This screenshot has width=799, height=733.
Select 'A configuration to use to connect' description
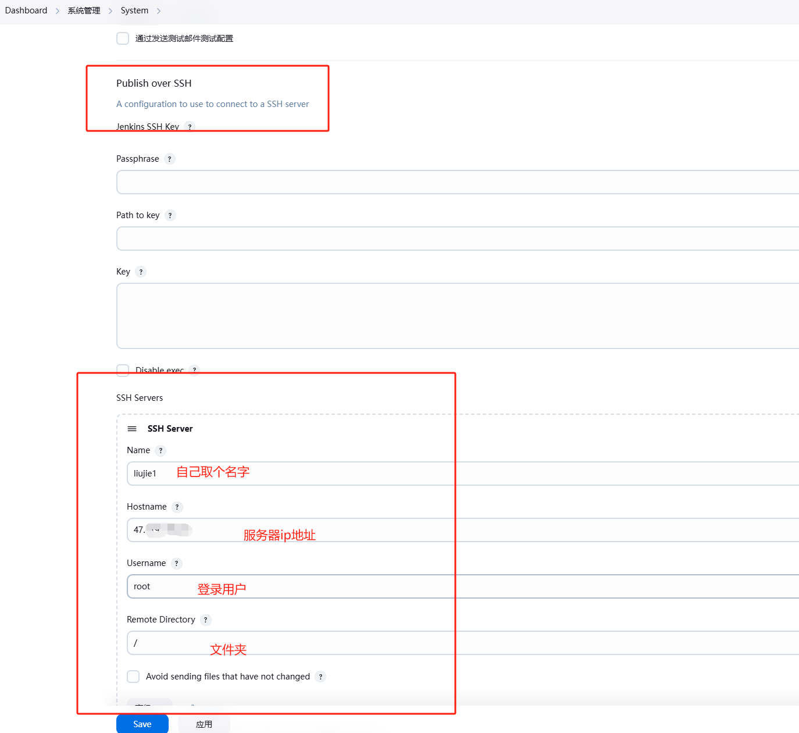click(x=213, y=104)
